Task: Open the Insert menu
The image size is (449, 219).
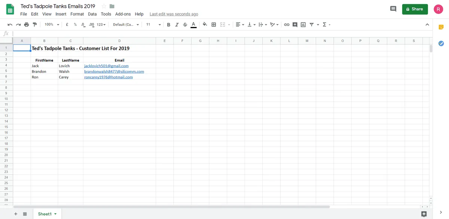Action: tap(61, 14)
